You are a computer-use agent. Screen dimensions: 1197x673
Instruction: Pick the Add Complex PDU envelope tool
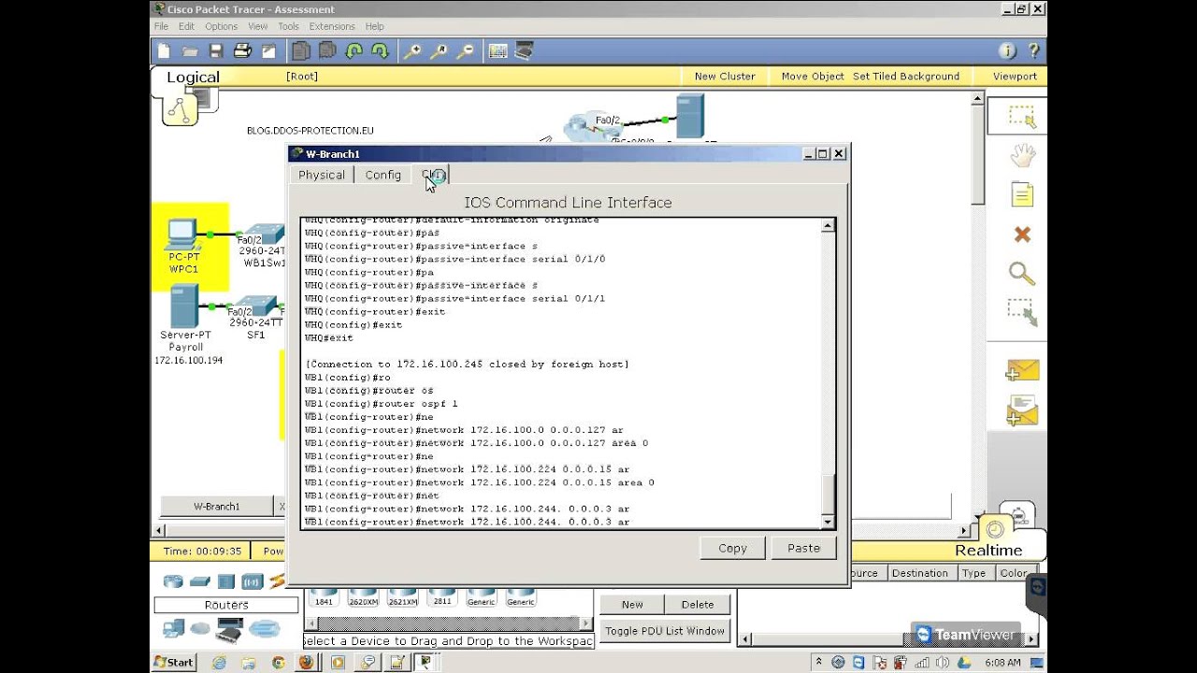pyautogui.click(x=1021, y=410)
